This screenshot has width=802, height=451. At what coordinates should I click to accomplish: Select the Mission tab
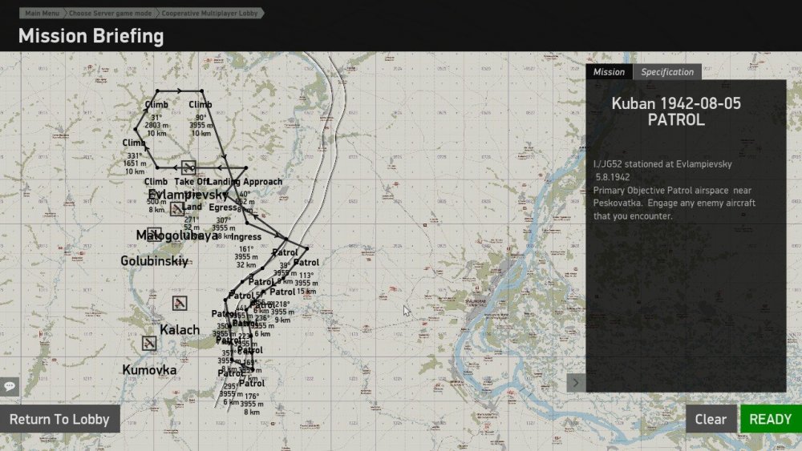609,72
